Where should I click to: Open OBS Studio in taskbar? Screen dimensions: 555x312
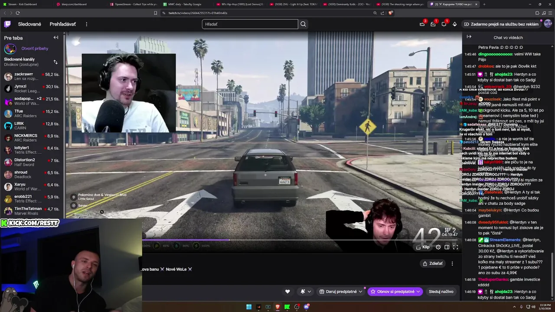tap(297, 307)
